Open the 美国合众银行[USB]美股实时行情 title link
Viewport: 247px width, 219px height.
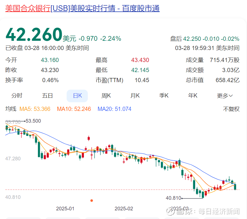click(83, 8)
